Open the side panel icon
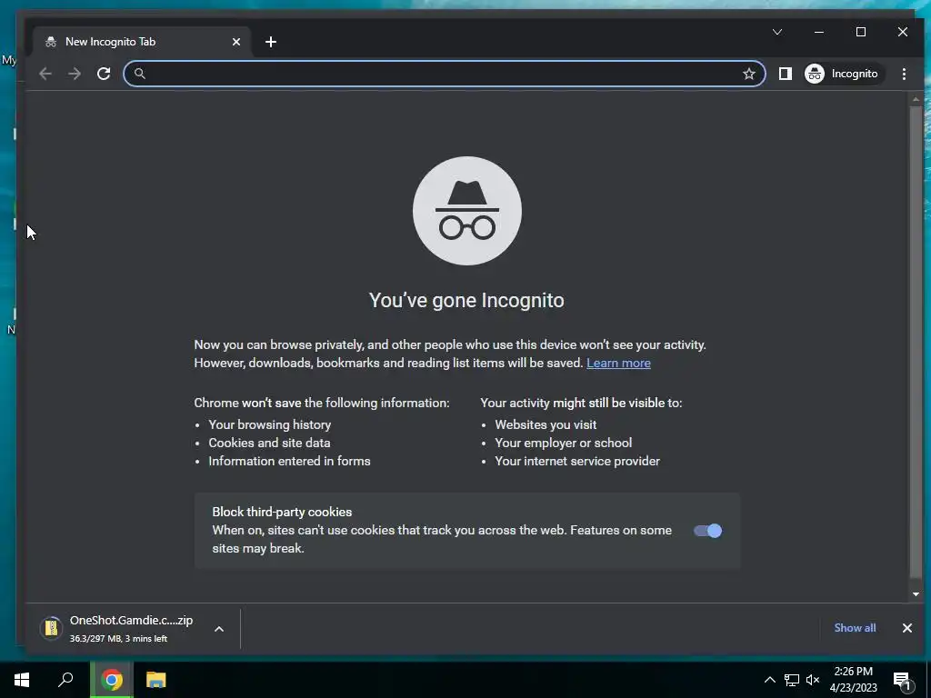Image resolution: width=931 pixels, height=698 pixels. click(785, 74)
